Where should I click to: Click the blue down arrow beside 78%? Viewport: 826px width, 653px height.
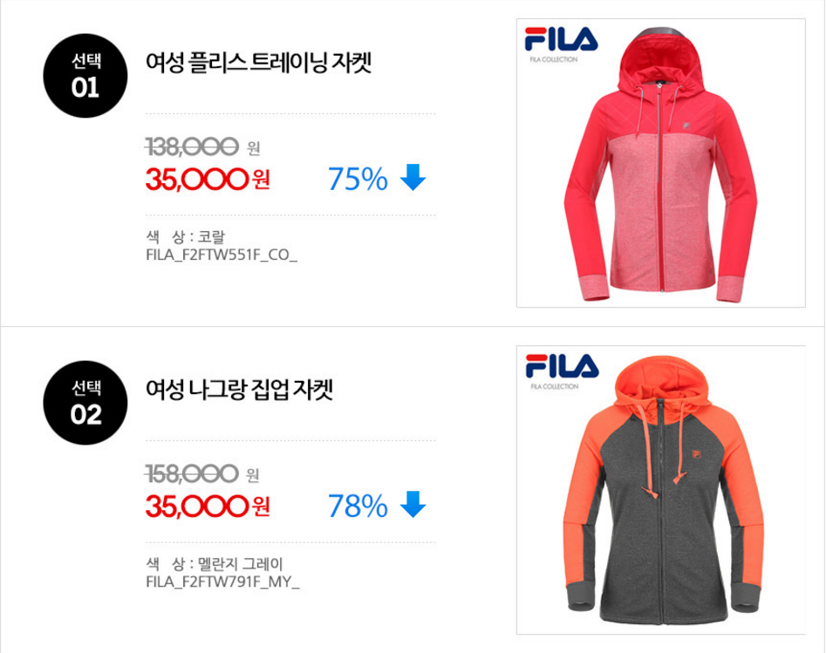[x=413, y=505]
